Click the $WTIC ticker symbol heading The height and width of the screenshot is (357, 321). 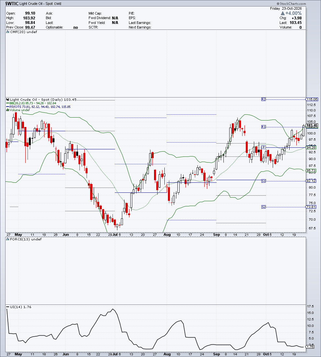(12, 4)
